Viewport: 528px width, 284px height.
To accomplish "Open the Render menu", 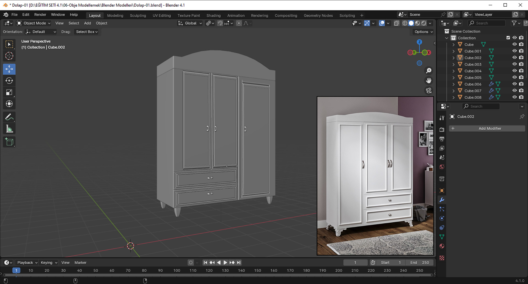I will (x=40, y=15).
